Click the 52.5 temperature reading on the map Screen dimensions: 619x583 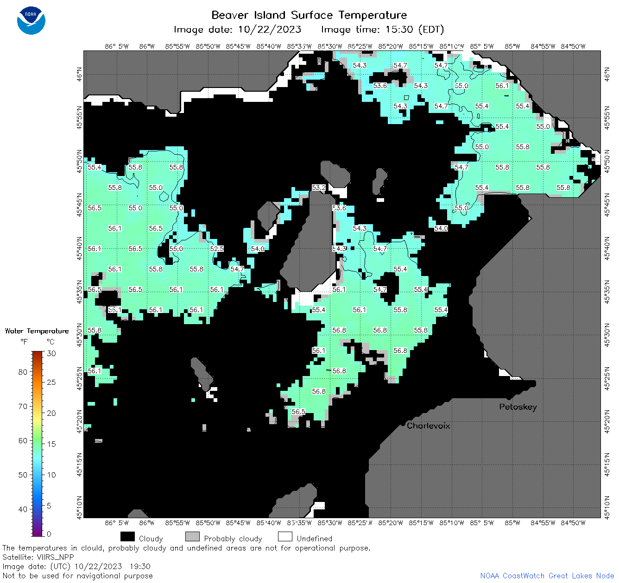pyautogui.click(x=217, y=249)
